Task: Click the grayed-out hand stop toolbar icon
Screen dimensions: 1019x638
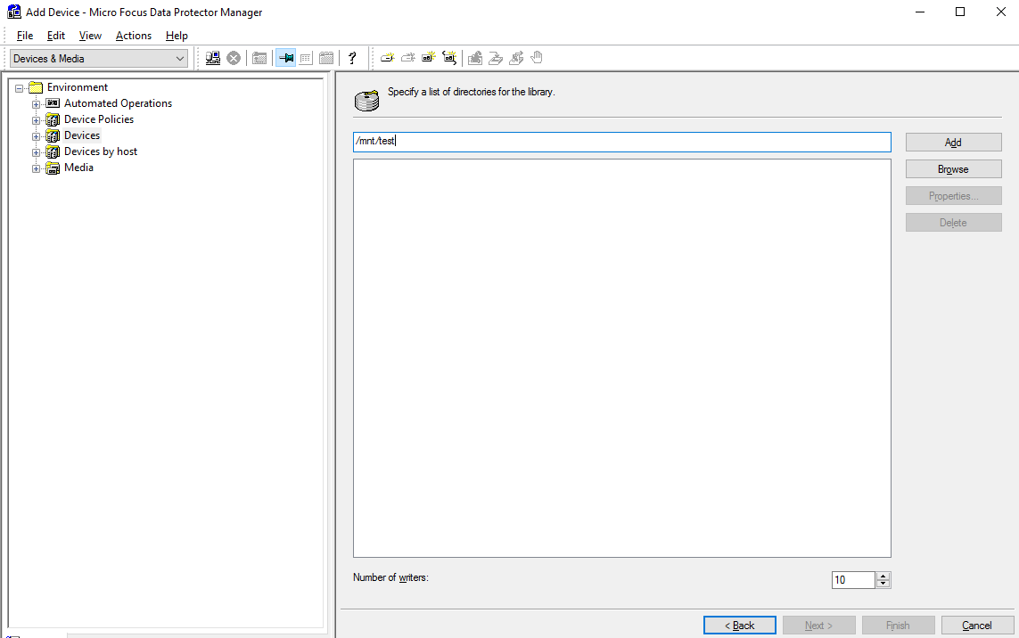Action: point(537,58)
